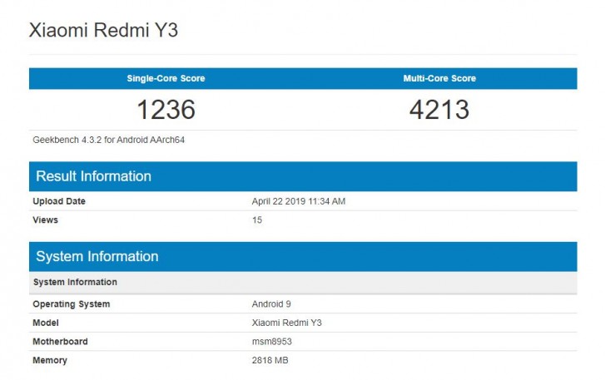Select the Upload Date label
The width and height of the screenshot is (605, 380).
tap(59, 201)
